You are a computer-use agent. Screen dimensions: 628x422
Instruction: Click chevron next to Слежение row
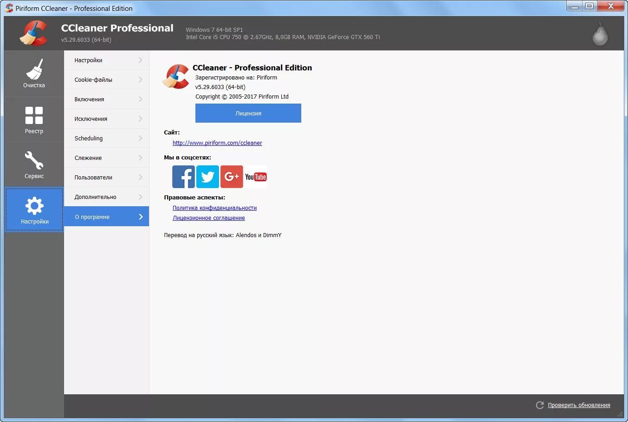tap(140, 158)
